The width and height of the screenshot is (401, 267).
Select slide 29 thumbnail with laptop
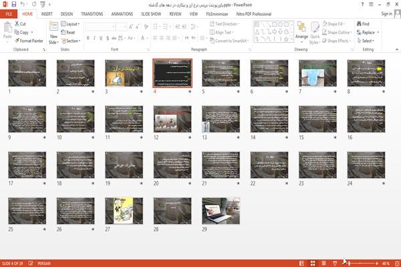(221, 211)
